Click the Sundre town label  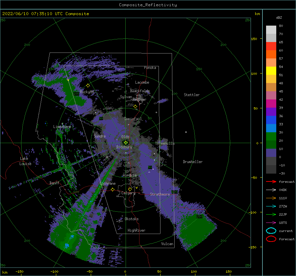100,136
